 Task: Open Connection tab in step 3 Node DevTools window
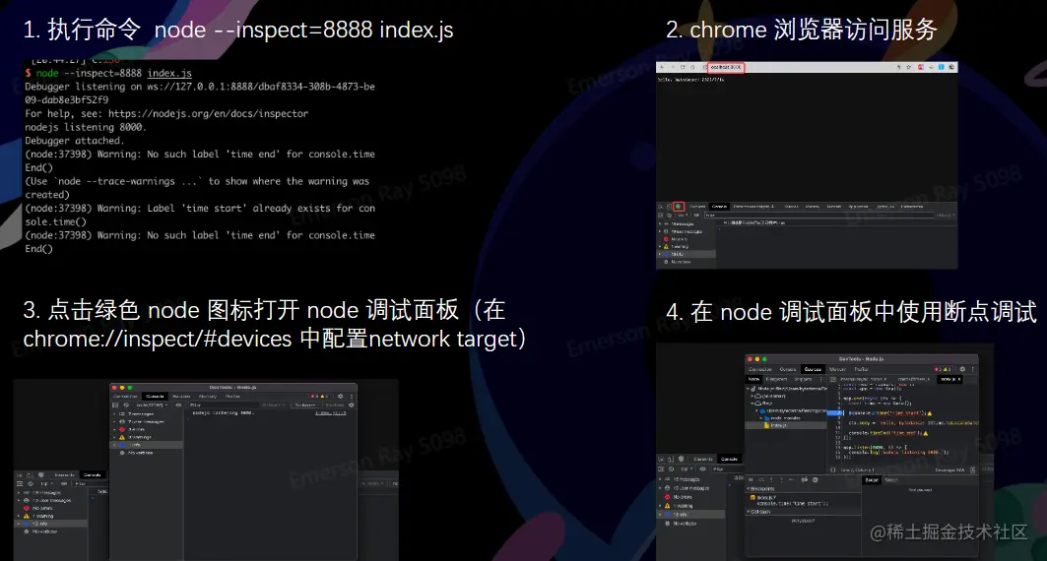[125, 397]
